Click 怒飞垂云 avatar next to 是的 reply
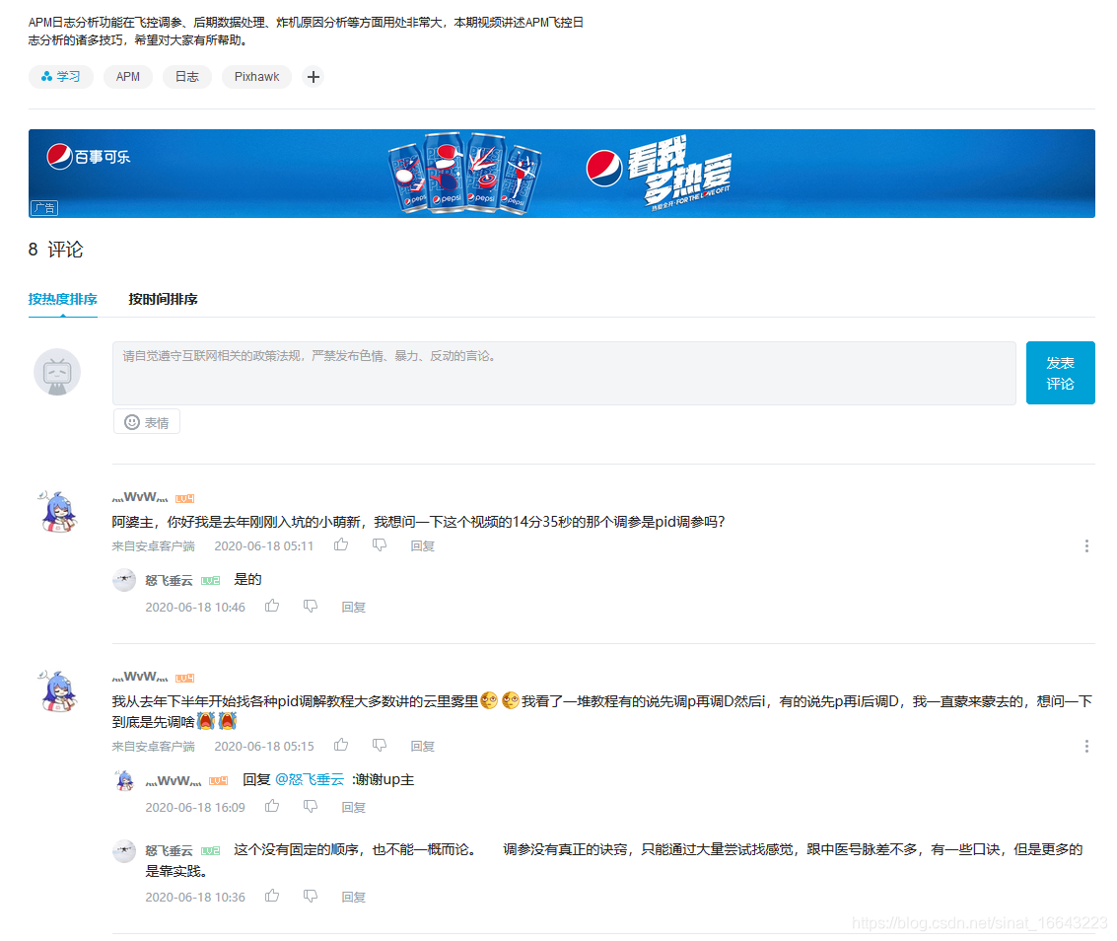Image resolution: width=1117 pixels, height=941 pixels. coord(124,580)
